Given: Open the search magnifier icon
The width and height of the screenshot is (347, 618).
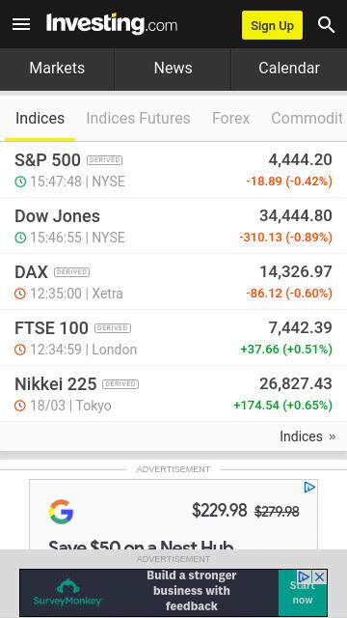Looking at the screenshot, I should [326, 25].
